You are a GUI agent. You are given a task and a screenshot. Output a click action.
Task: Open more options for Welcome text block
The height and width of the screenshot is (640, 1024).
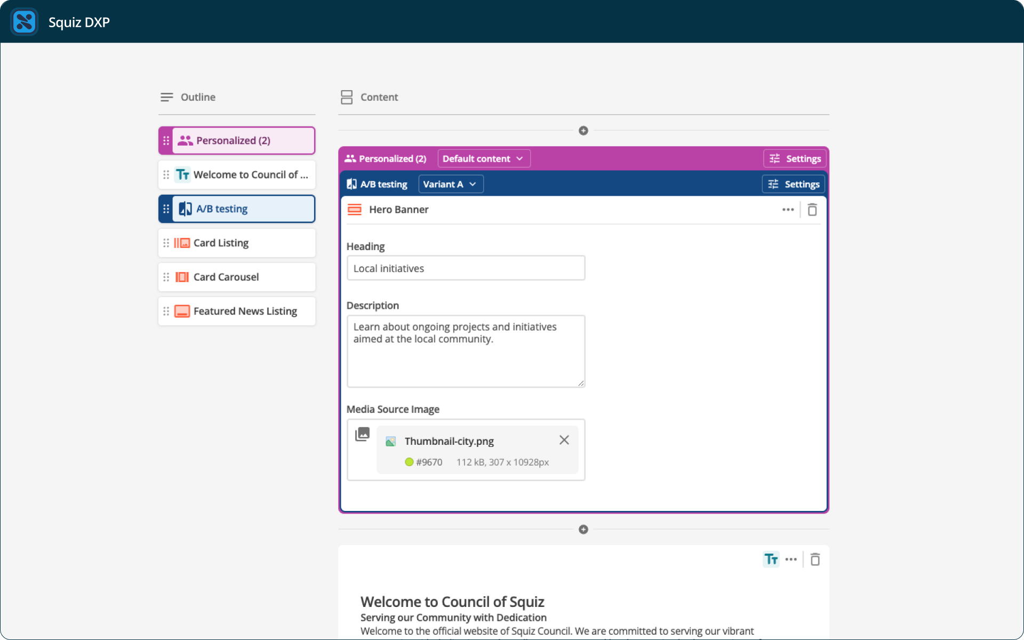[x=791, y=559]
